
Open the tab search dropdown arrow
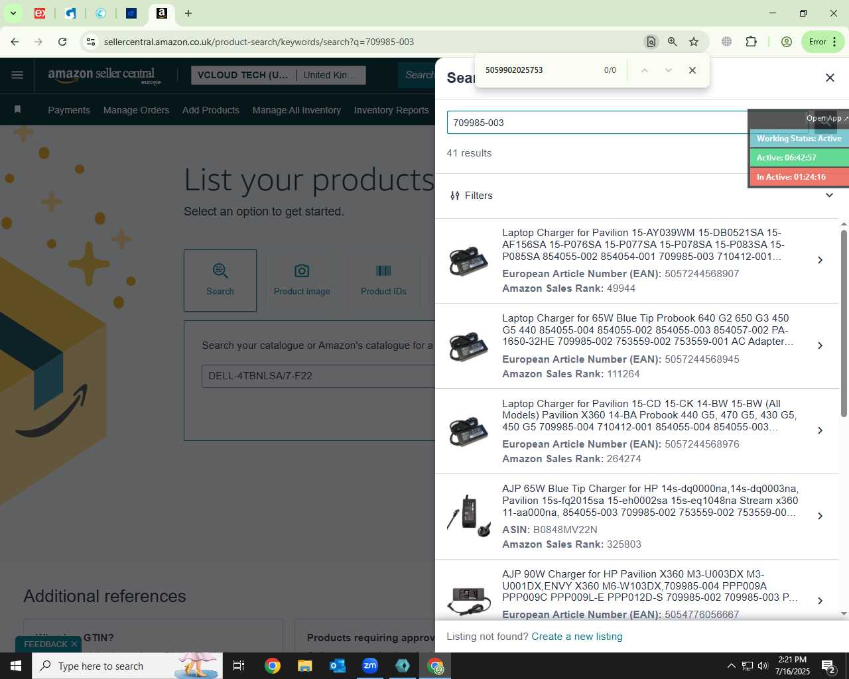[x=13, y=13]
